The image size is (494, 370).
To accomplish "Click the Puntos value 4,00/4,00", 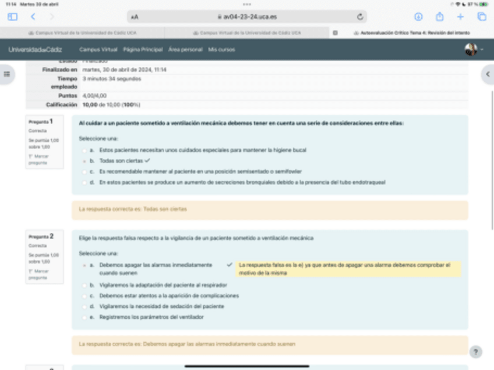I will click(94, 95).
